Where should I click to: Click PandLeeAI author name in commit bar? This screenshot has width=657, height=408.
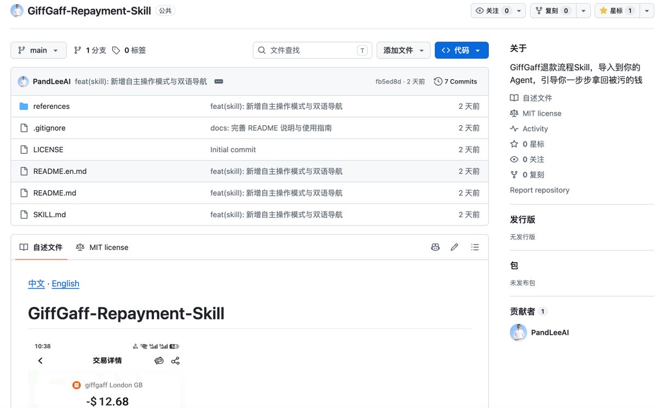(51, 81)
